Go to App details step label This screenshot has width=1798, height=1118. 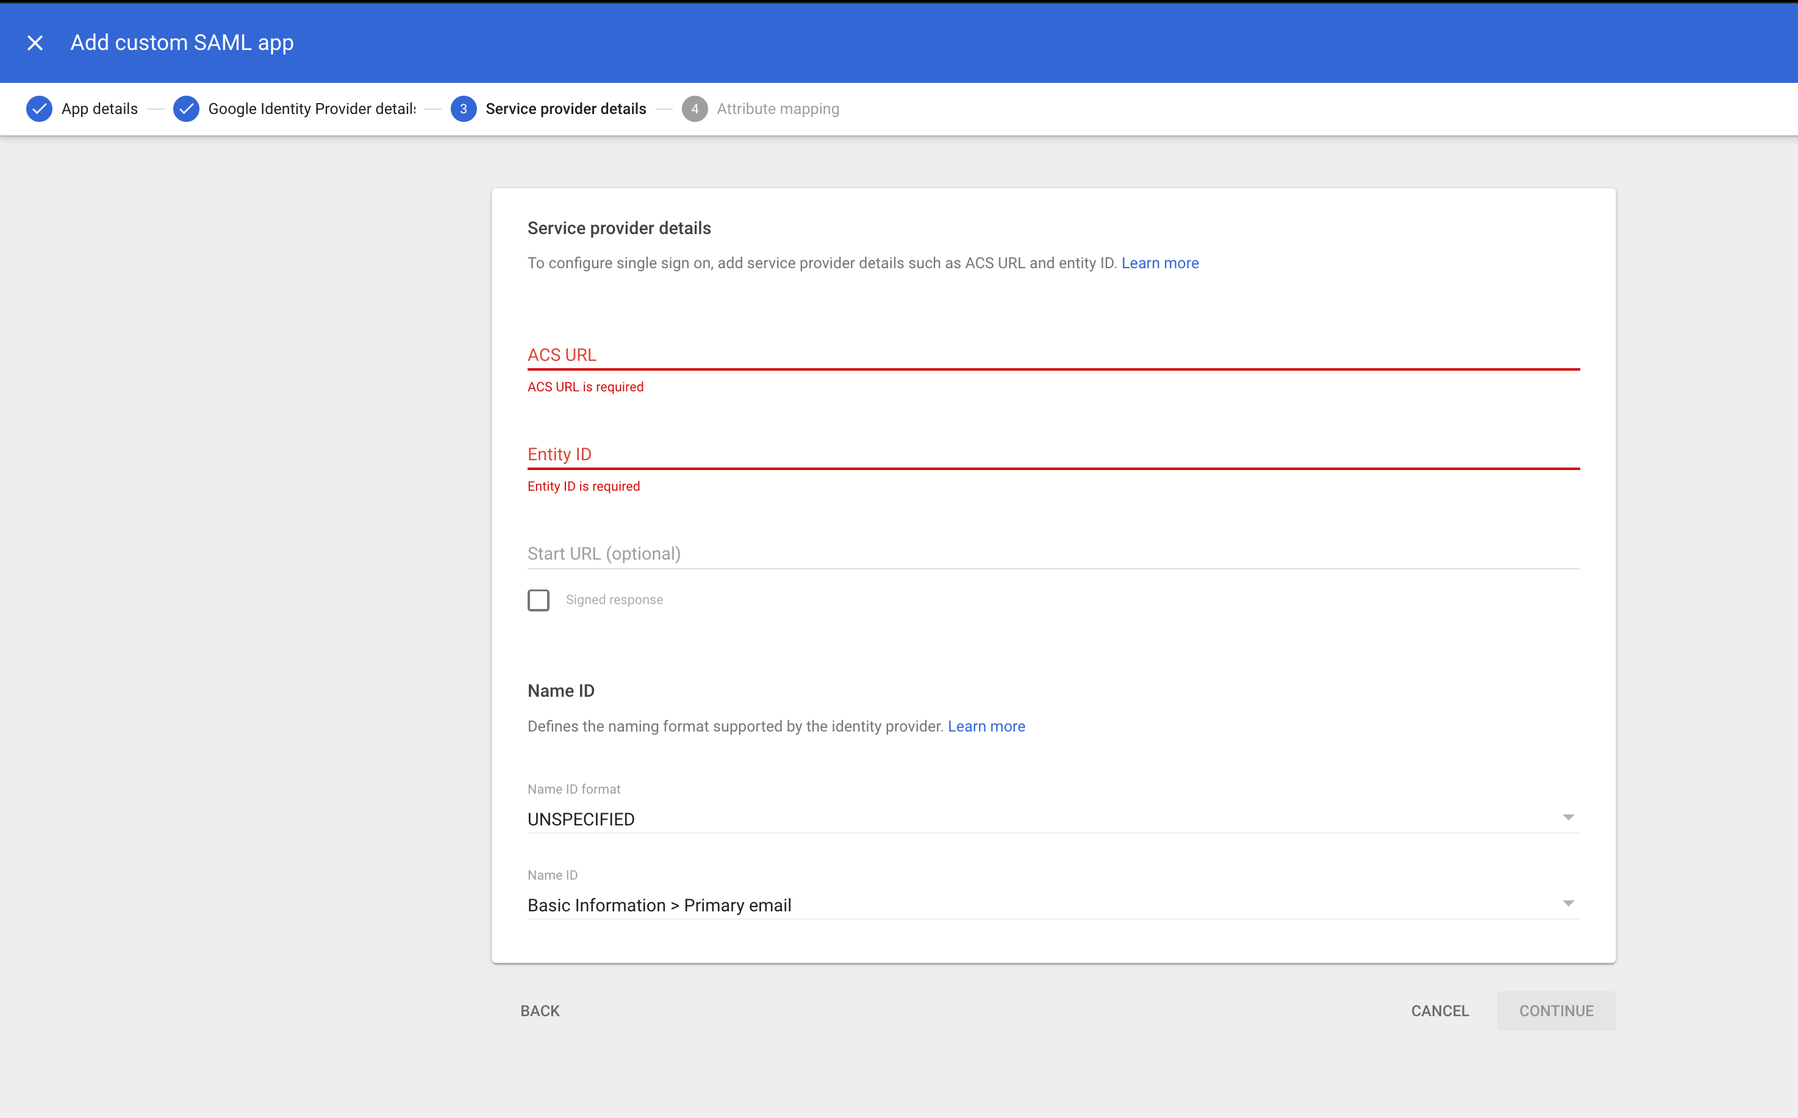(99, 109)
